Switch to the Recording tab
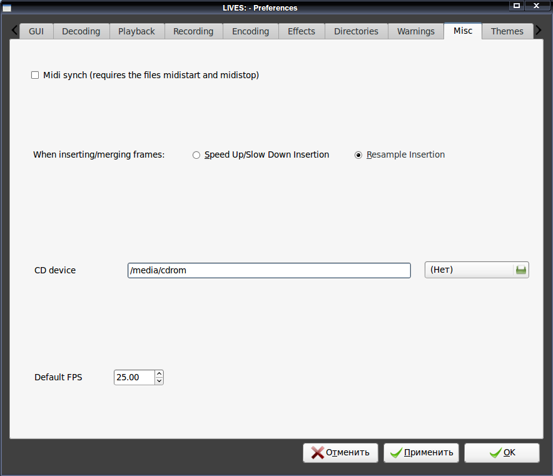Screen dimensions: 553x476 tap(193, 31)
